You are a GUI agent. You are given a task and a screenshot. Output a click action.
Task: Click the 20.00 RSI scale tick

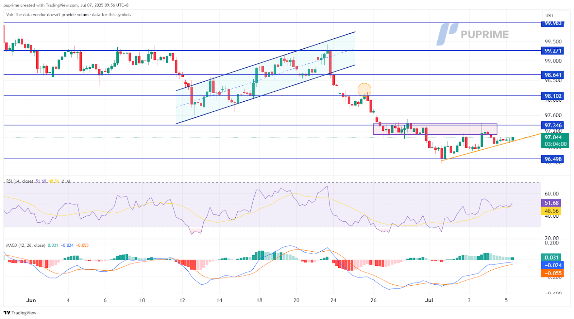tap(551, 238)
